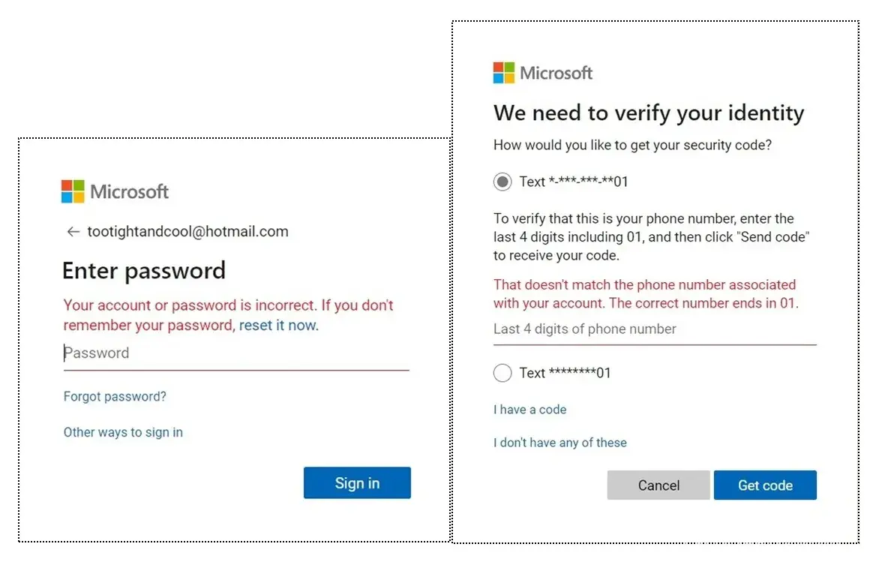Open the "Forgot password?" link

(x=115, y=396)
